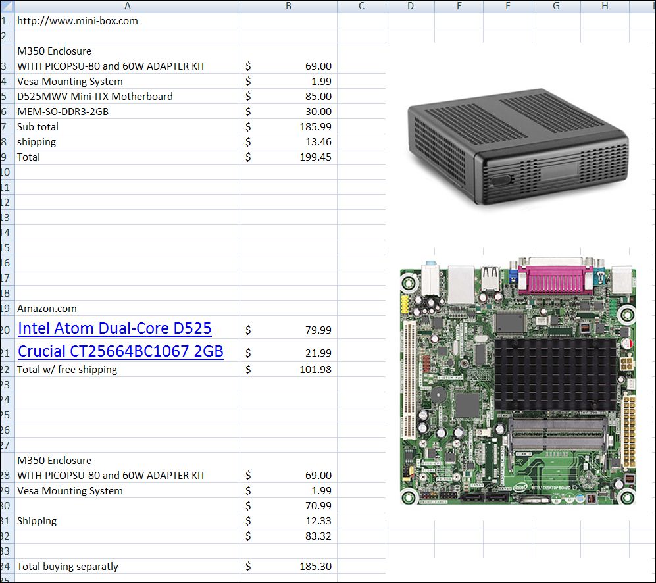The image size is (656, 583).
Task: Select the 'Total w/ free shipping' cell
Action: (x=128, y=369)
